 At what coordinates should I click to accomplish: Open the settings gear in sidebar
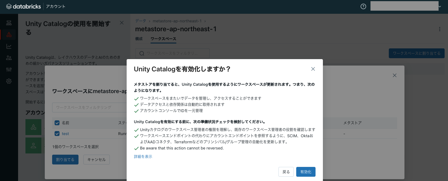(9, 81)
